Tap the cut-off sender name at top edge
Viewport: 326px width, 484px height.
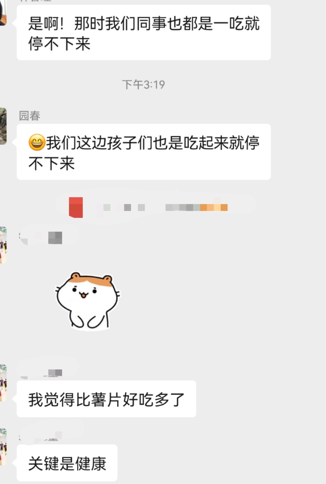click(x=35, y=1)
